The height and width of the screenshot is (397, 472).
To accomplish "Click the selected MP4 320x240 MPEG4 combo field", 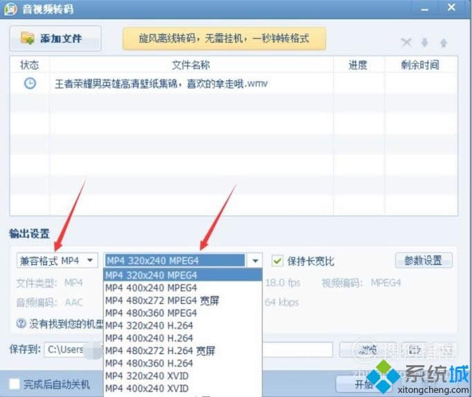I will [x=175, y=261].
